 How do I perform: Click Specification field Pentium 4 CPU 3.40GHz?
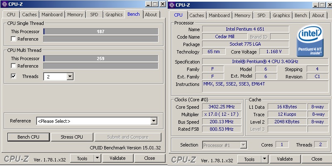coord(265,61)
